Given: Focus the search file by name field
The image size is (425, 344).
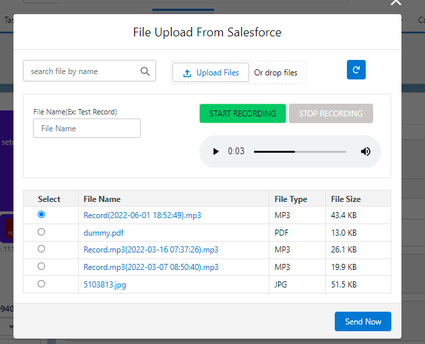Looking at the screenshot, I should [82, 71].
